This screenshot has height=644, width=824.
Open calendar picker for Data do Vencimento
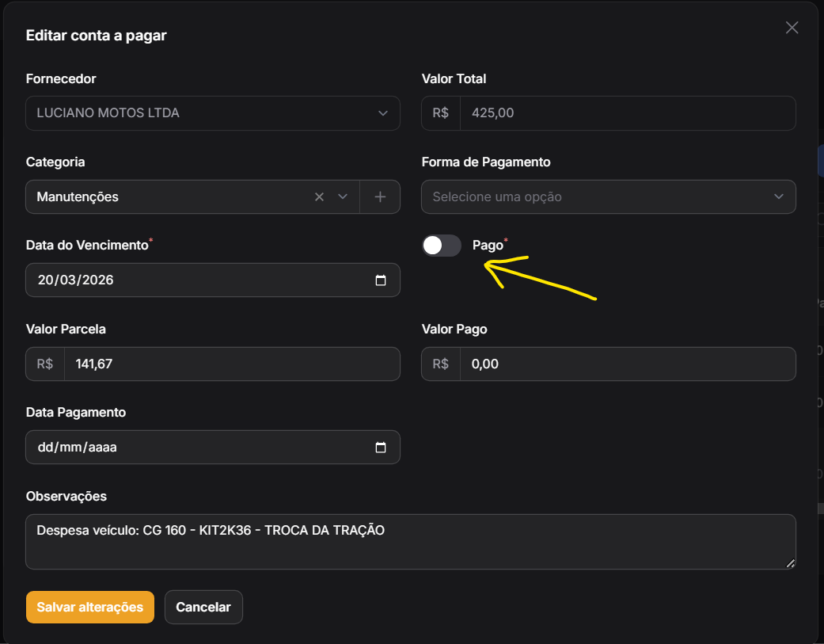click(381, 280)
